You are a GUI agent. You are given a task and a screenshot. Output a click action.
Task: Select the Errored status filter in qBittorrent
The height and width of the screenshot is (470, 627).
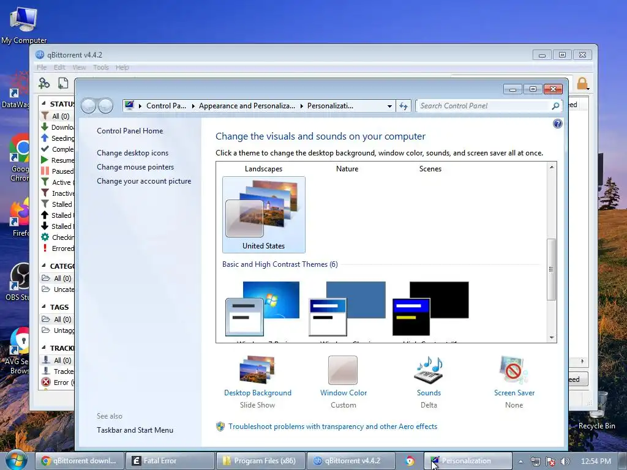pyautogui.click(x=57, y=248)
